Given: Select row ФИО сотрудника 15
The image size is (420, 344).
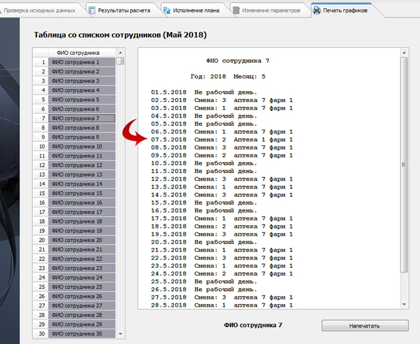Looking at the screenshot, I should 81,193.
